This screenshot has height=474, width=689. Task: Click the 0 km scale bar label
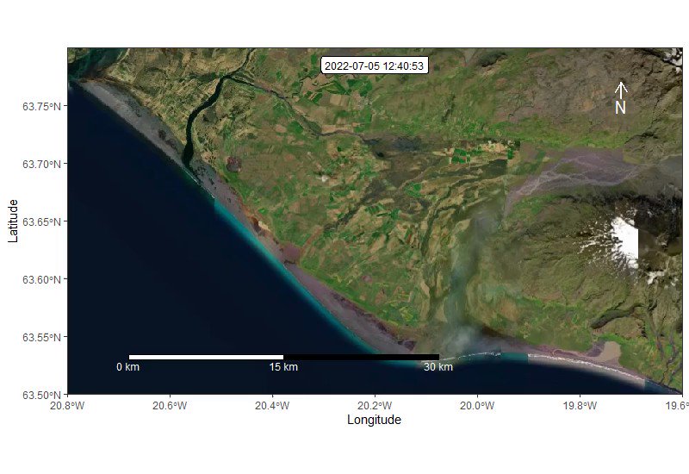(127, 367)
